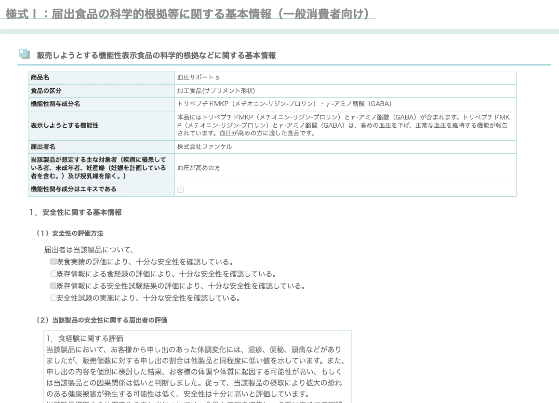Viewport: 559px width, 403px height.
Task: Check the 既存情報による食経験の評価 checkbox
Action: pos(53,273)
